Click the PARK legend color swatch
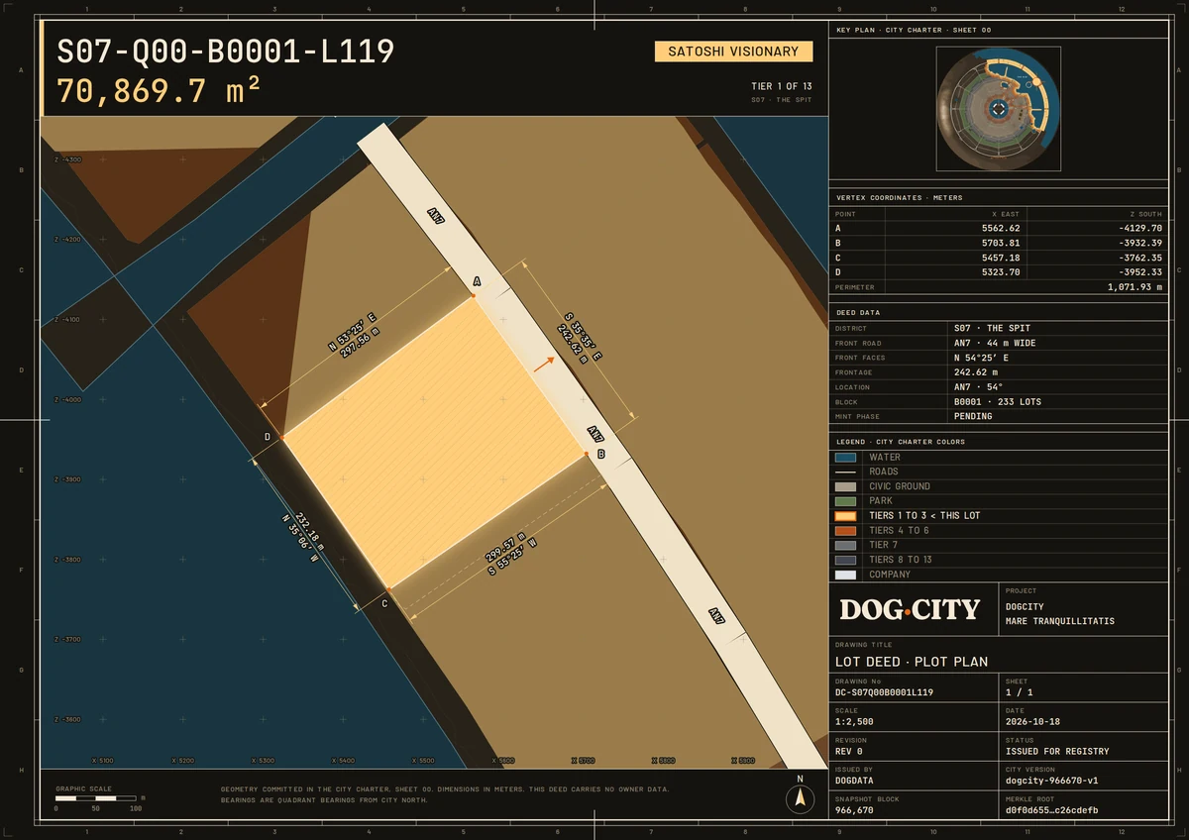The height and width of the screenshot is (840, 1189). click(x=845, y=501)
